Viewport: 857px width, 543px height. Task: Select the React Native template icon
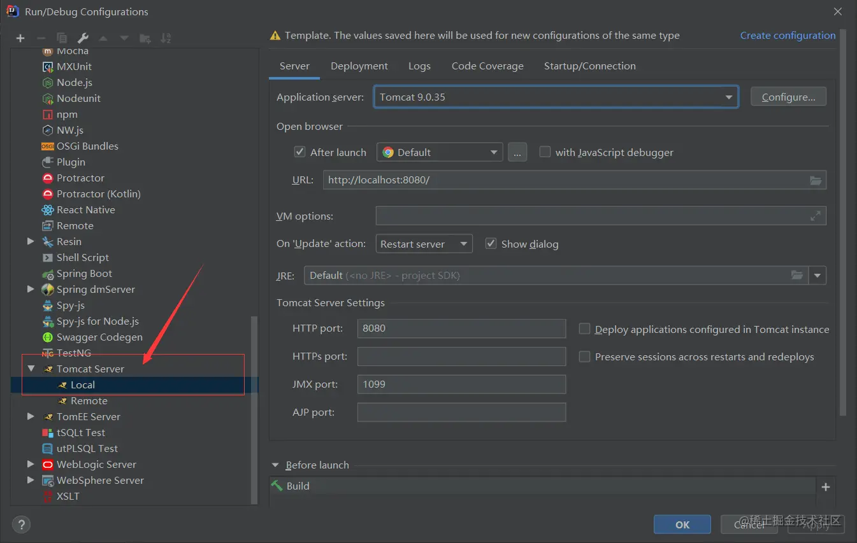click(47, 210)
